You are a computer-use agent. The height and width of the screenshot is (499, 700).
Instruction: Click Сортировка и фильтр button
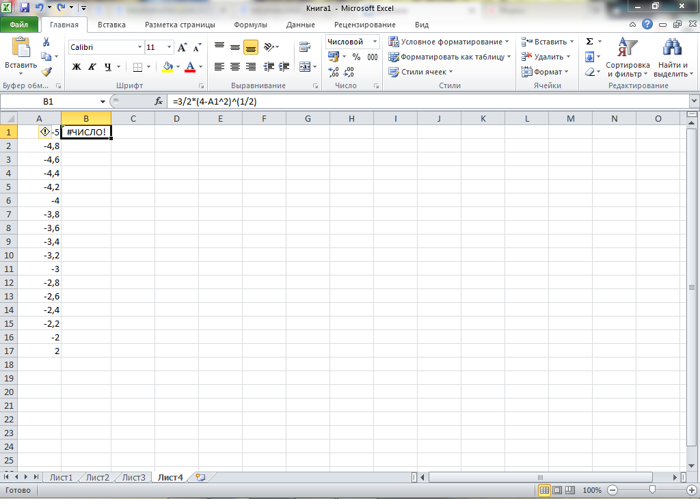tap(628, 57)
